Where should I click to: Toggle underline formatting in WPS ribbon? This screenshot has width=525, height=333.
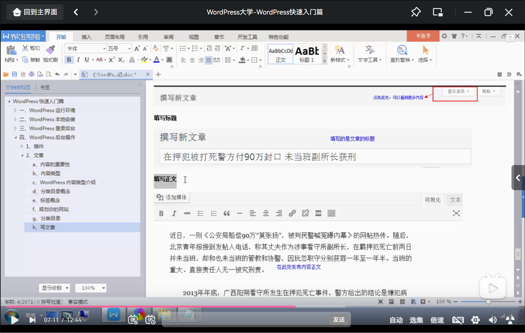pos(87,60)
